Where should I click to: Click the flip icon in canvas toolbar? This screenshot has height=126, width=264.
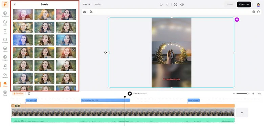85,12
